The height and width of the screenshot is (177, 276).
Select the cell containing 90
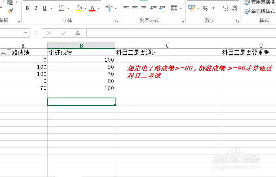pos(81,66)
